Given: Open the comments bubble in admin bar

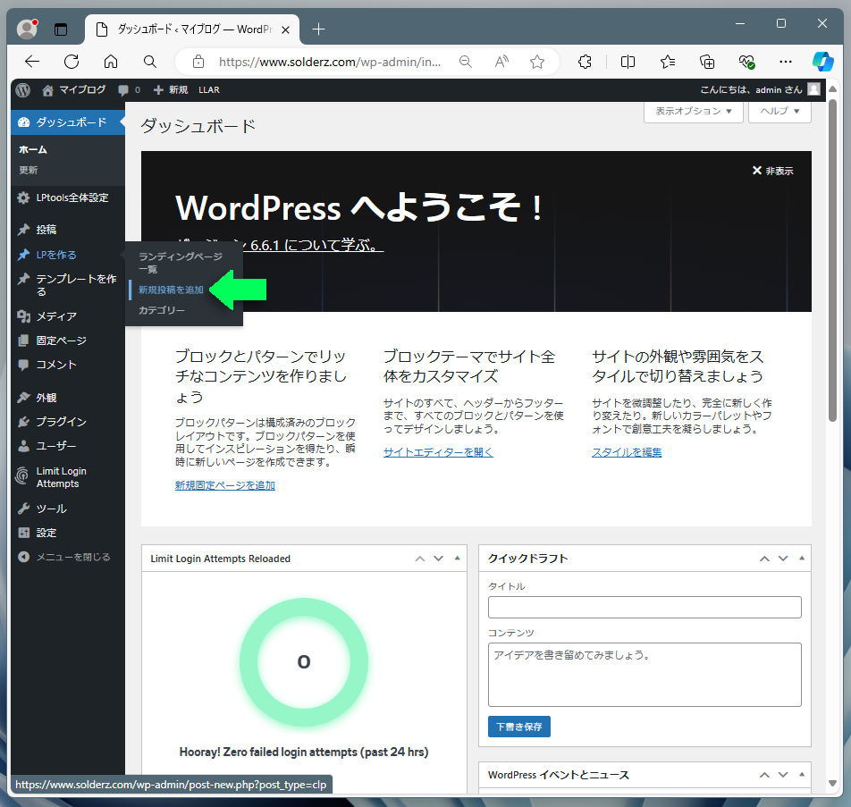Looking at the screenshot, I should (129, 90).
